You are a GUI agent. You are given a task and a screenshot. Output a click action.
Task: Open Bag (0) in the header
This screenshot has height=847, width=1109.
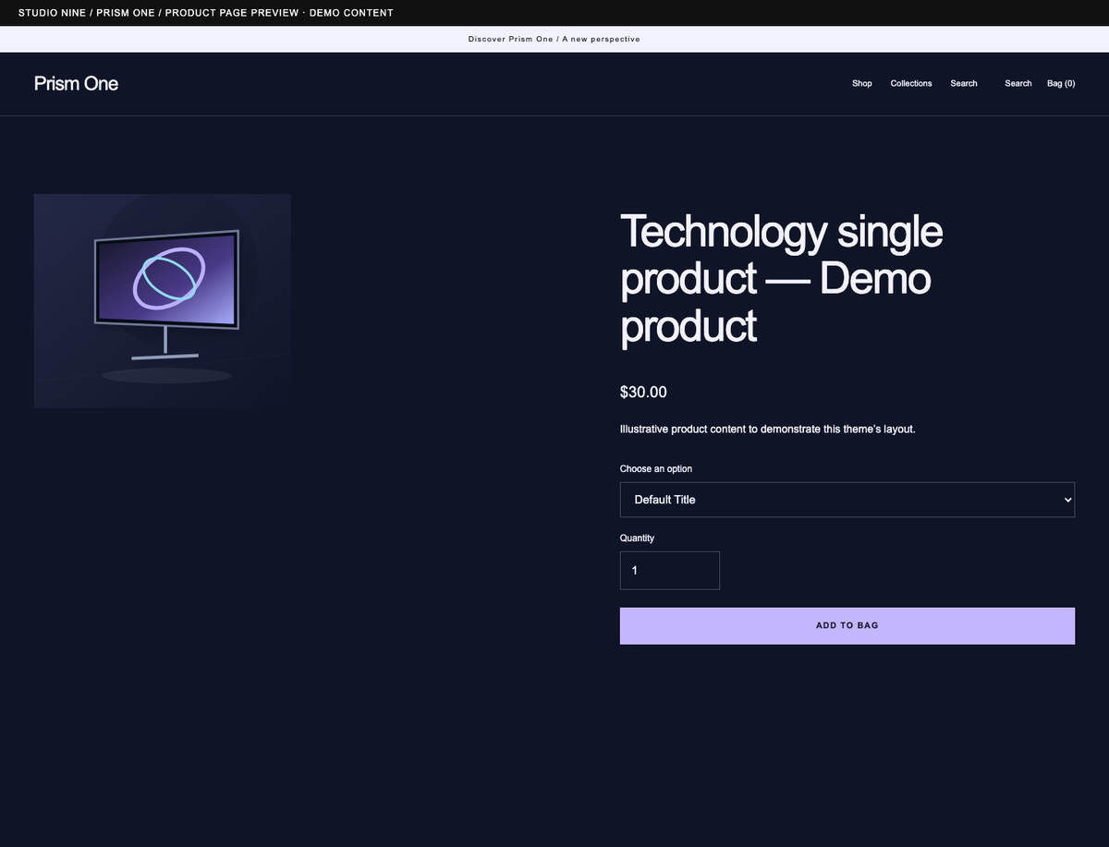pos(1061,84)
